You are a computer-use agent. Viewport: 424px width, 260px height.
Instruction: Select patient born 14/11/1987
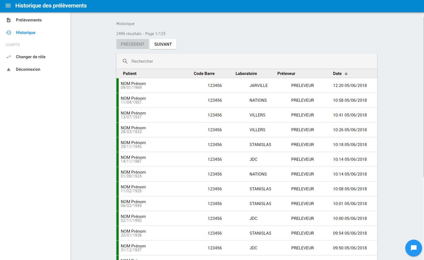pos(247,159)
